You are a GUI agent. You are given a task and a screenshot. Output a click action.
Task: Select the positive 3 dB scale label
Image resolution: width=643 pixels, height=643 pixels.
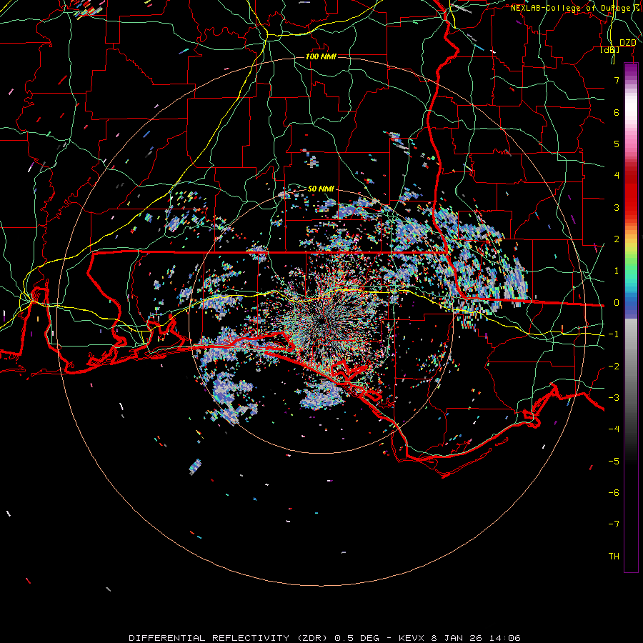pyautogui.click(x=617, y=207)
